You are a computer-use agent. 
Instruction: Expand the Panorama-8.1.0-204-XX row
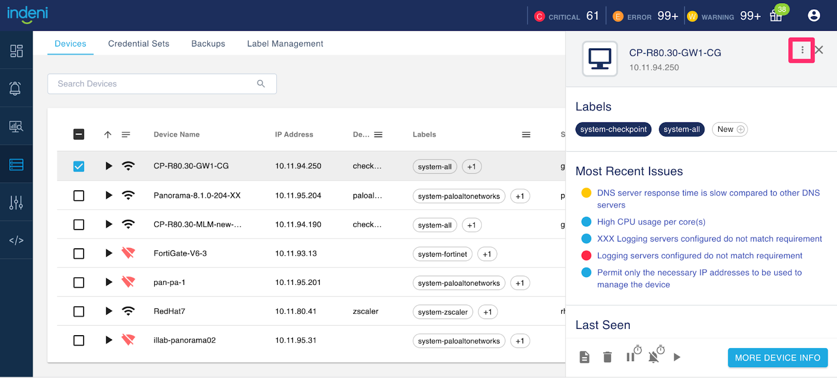tap(109, 195)
